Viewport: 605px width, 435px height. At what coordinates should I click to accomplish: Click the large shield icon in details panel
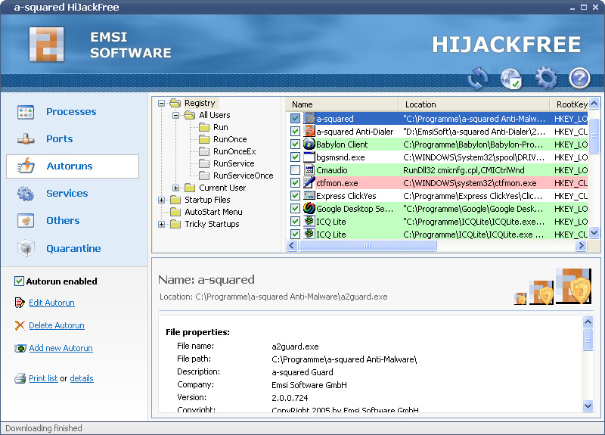click(573, 287)
